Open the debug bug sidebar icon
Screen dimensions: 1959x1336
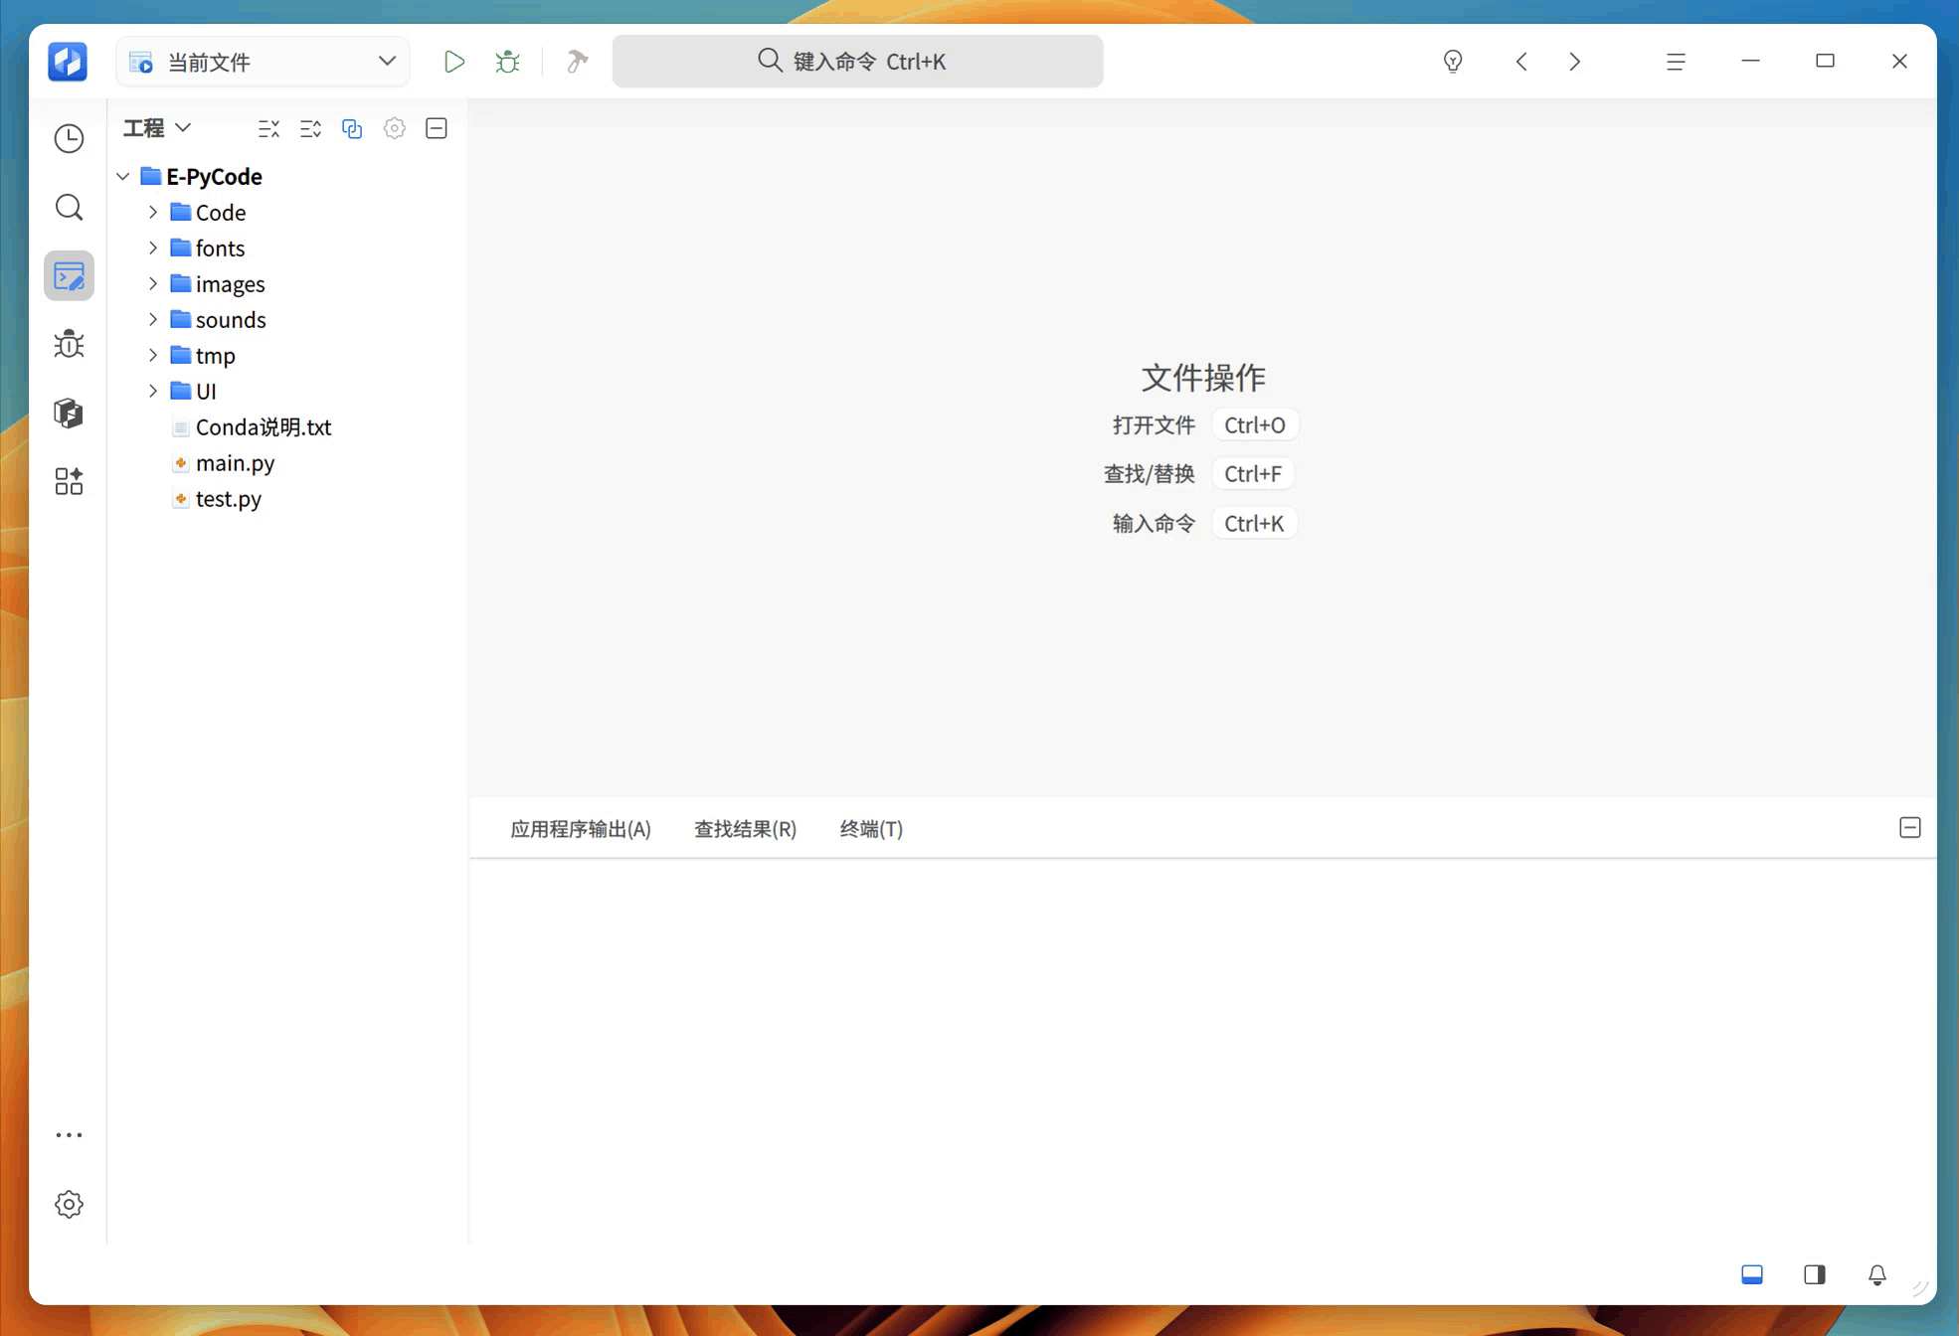(x=69, y=344)
